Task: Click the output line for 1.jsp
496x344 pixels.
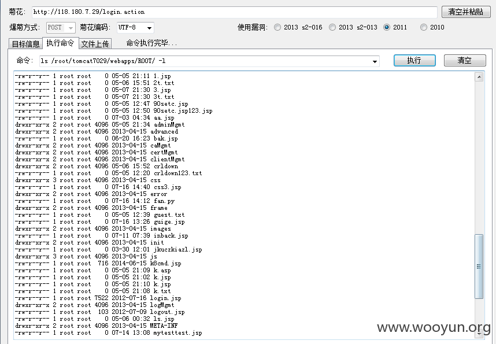Action: pos(92,76)
